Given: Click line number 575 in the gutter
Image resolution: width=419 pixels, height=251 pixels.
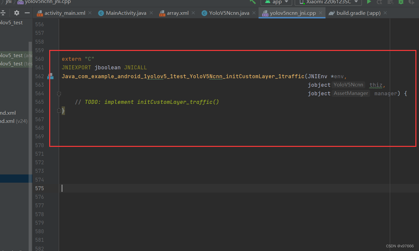Looking at the screenshot, I should (x=39, y=188).
